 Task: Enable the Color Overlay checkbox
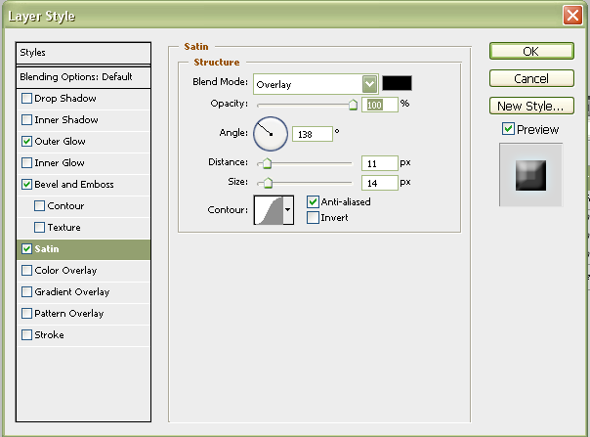point(26,271)
